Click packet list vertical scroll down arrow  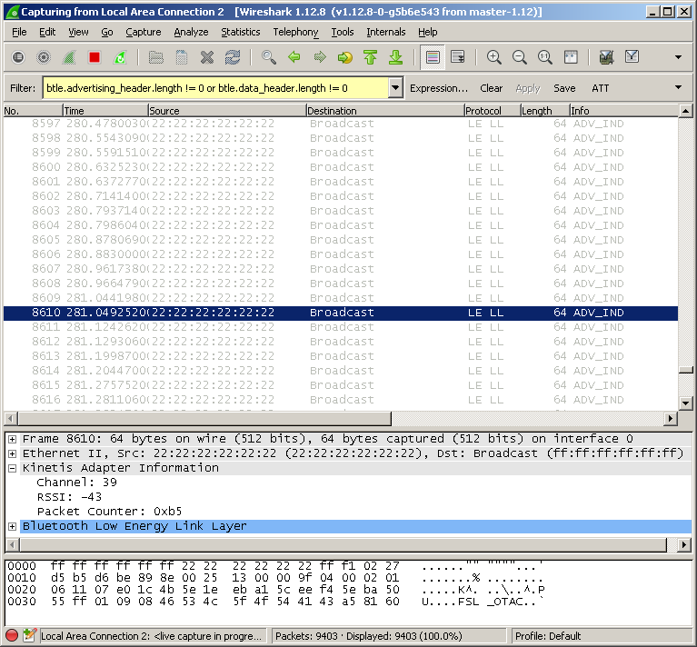pyautogui.click(x=686, y=403)
